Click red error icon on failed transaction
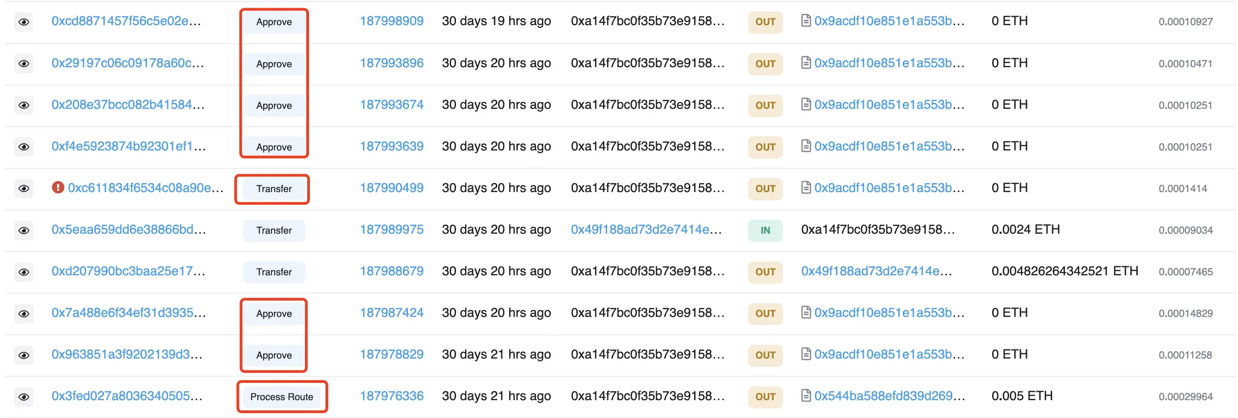Screen dimensions: 1238x418 58,188
